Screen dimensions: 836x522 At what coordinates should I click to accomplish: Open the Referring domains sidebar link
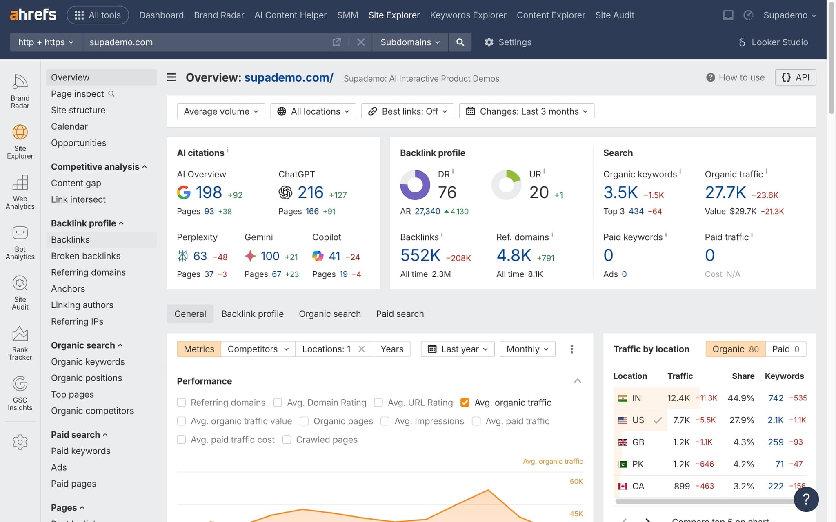tap(88, 272)
